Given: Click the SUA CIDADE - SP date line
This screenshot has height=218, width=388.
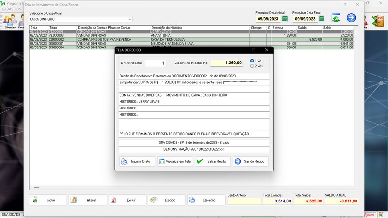Looking at the screenshot, I should (x=194, y=142).
